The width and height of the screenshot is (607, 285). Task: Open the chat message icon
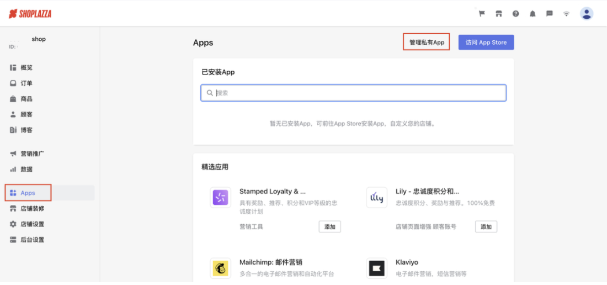(x=550, y=14)
